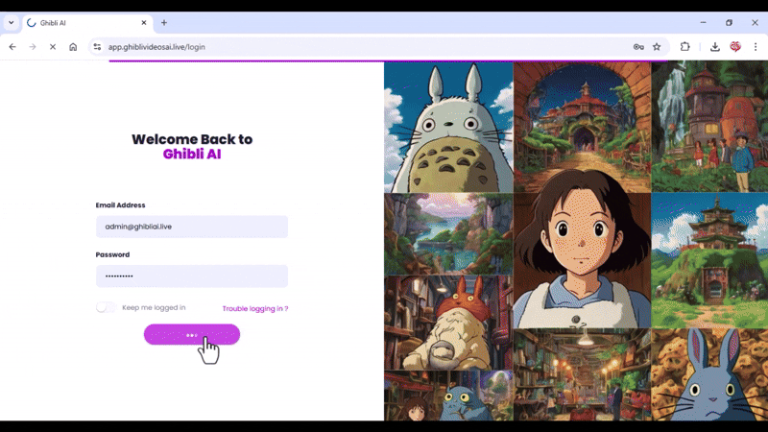This screenshot has height=432, width=768.
Task: Bookmark this page with the star
Action: click(657, 47)
